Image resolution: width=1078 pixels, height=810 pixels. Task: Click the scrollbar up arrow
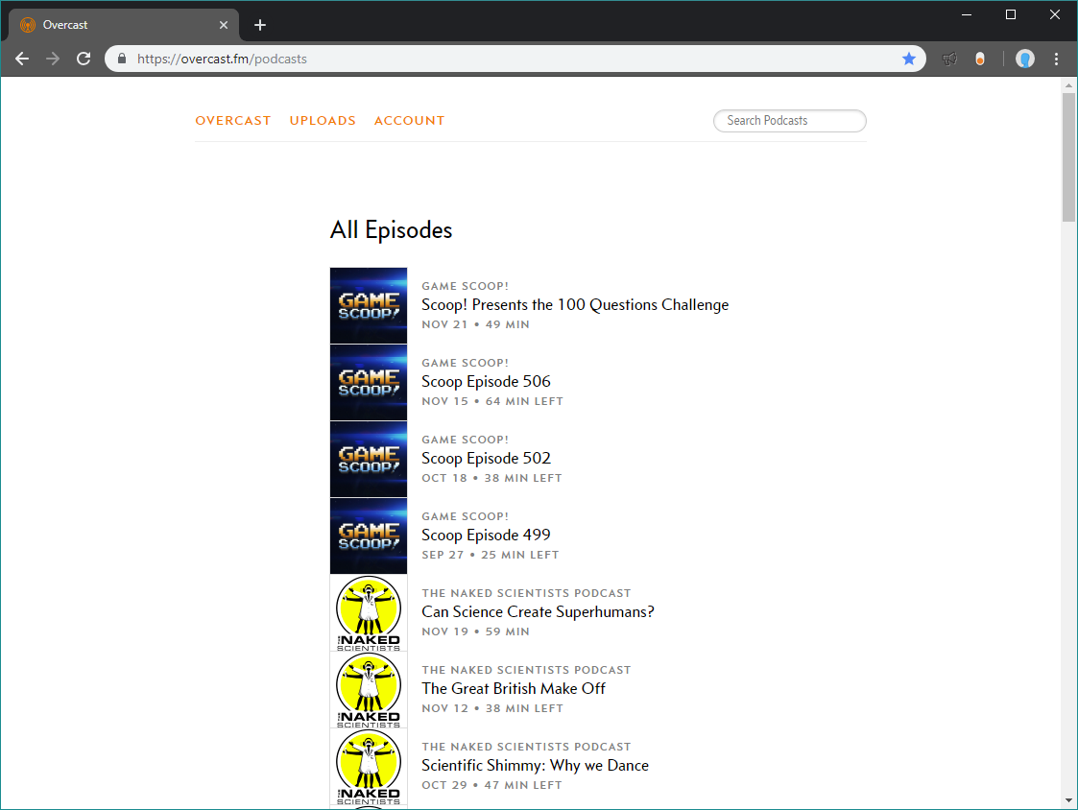coord(1068,85)
